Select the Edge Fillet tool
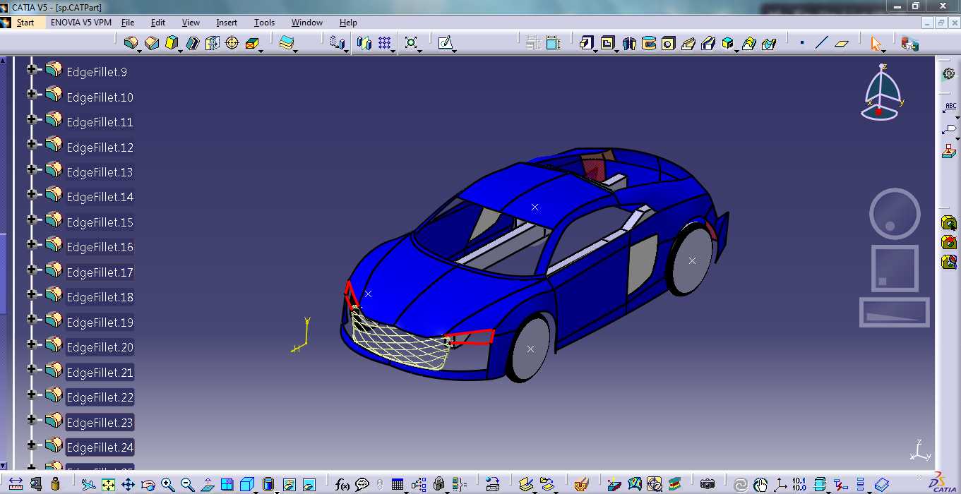This screenshot has width=961, height=494. tap(131, 43)
